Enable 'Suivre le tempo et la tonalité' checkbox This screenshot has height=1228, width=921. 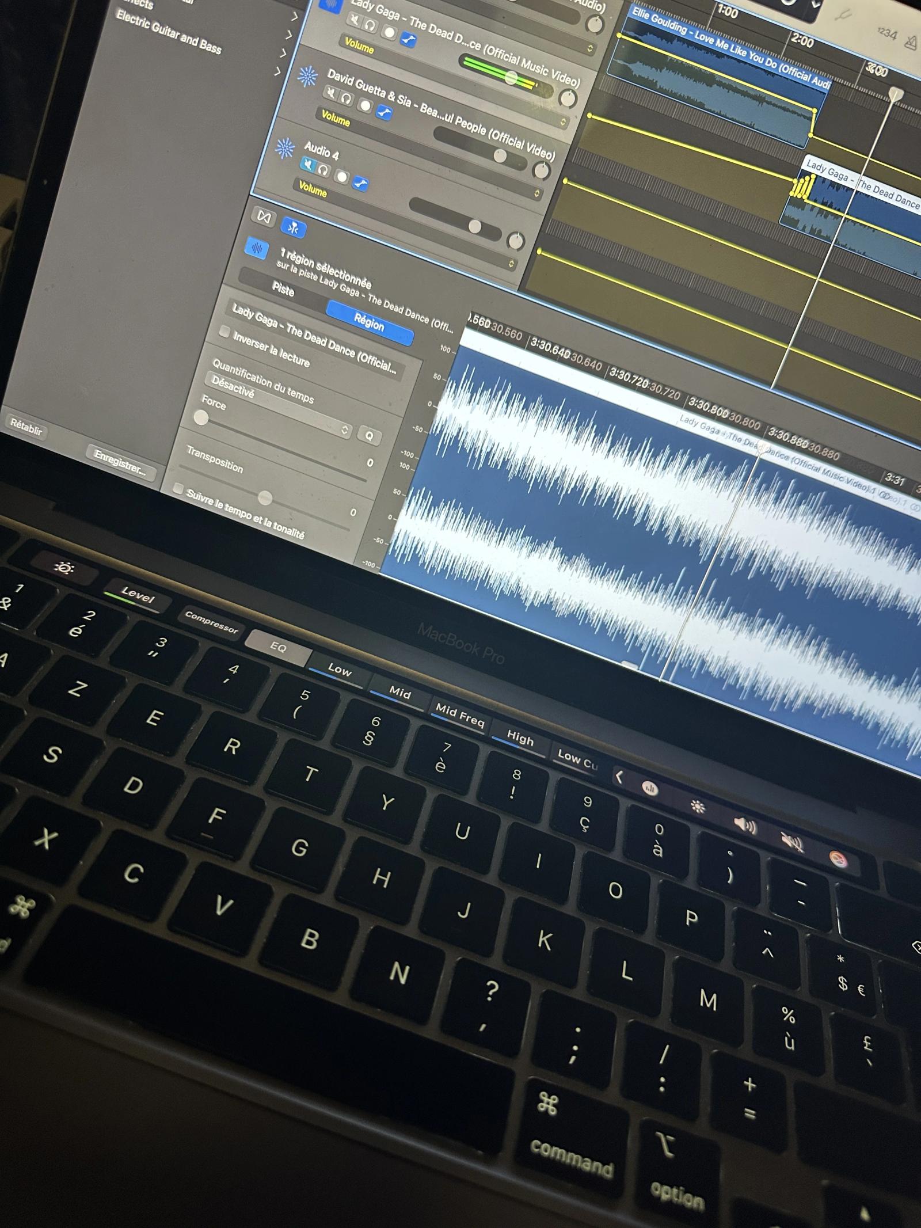tap(178, 489)
